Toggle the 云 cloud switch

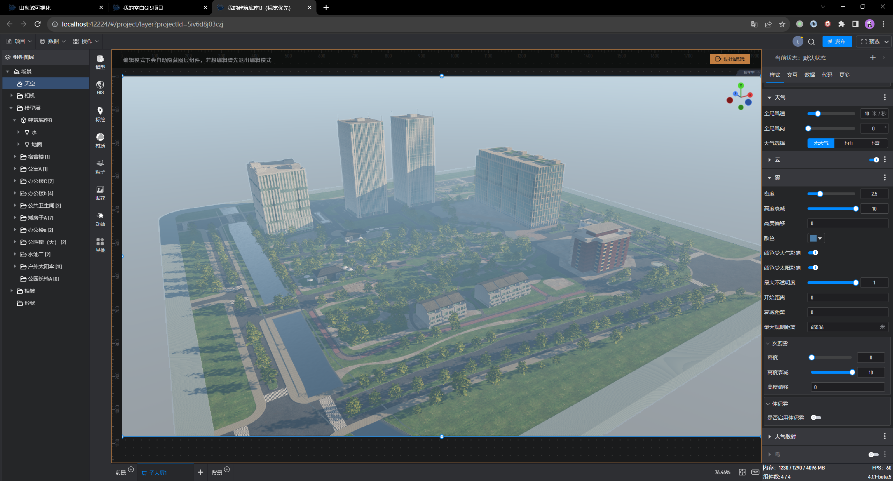(x=874, y=160)
